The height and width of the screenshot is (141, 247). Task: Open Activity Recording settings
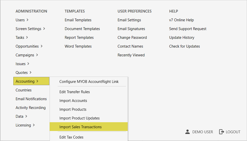click(x=30, y=108)
